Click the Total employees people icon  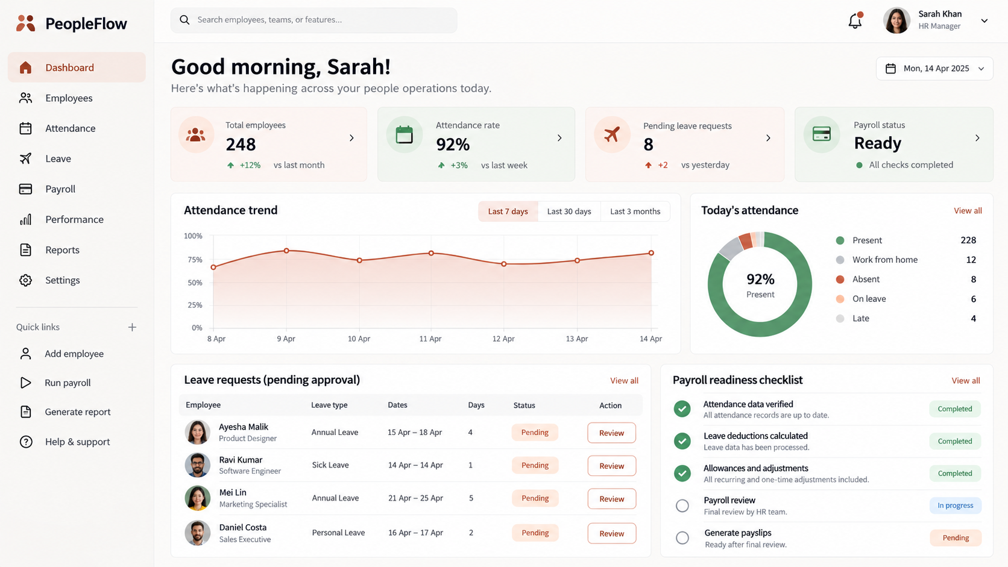[196, 134]
